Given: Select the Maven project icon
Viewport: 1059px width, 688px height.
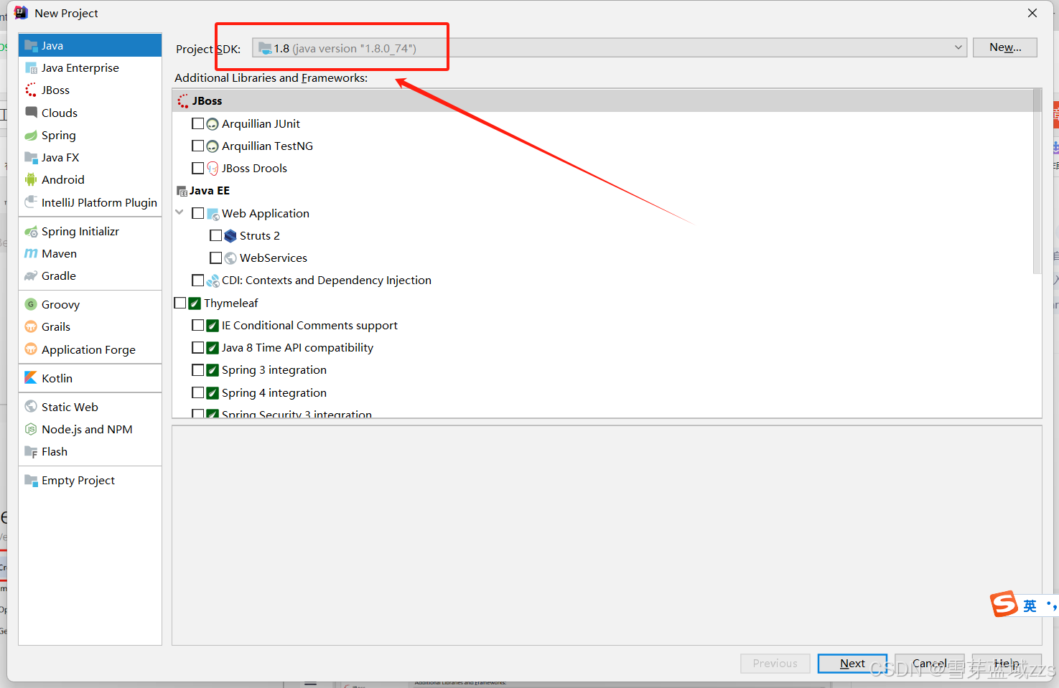Looking at the screenshot, I should 31,253.
